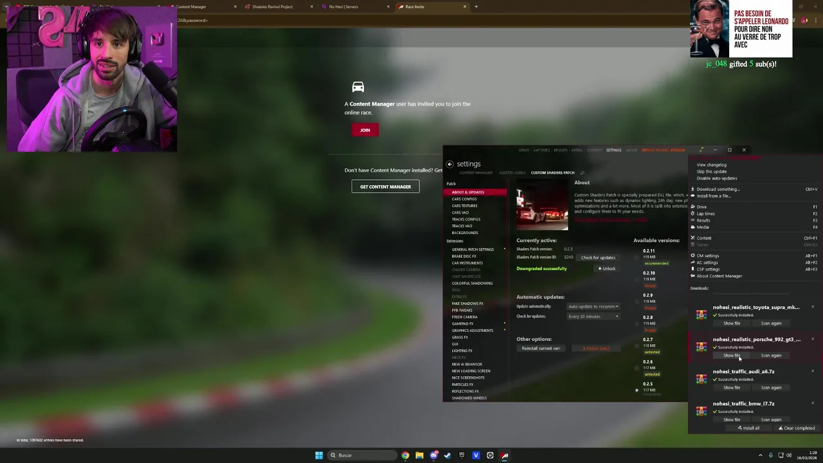The height and width of the screenshot is (463, 823).
Task: Select version 0.2.8 radio button
Action: tap(637, 323)
